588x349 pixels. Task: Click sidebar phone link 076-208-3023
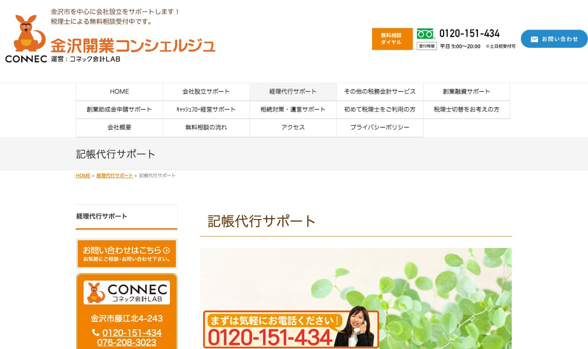coord(127,343)
